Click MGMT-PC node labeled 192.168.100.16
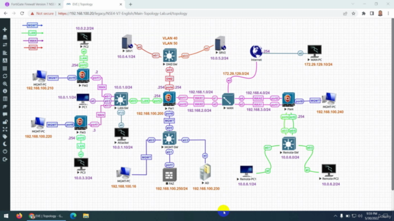394x221 pixels. (123, 173)
